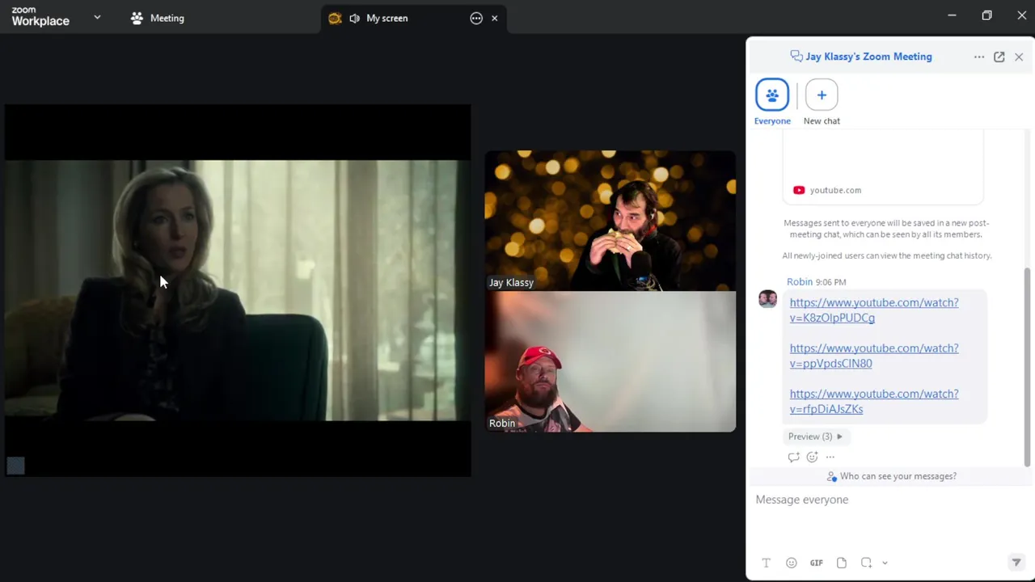Open My screen tab options ellipsis
Viewport: 1035px width, 582px height.
[476, 18]
